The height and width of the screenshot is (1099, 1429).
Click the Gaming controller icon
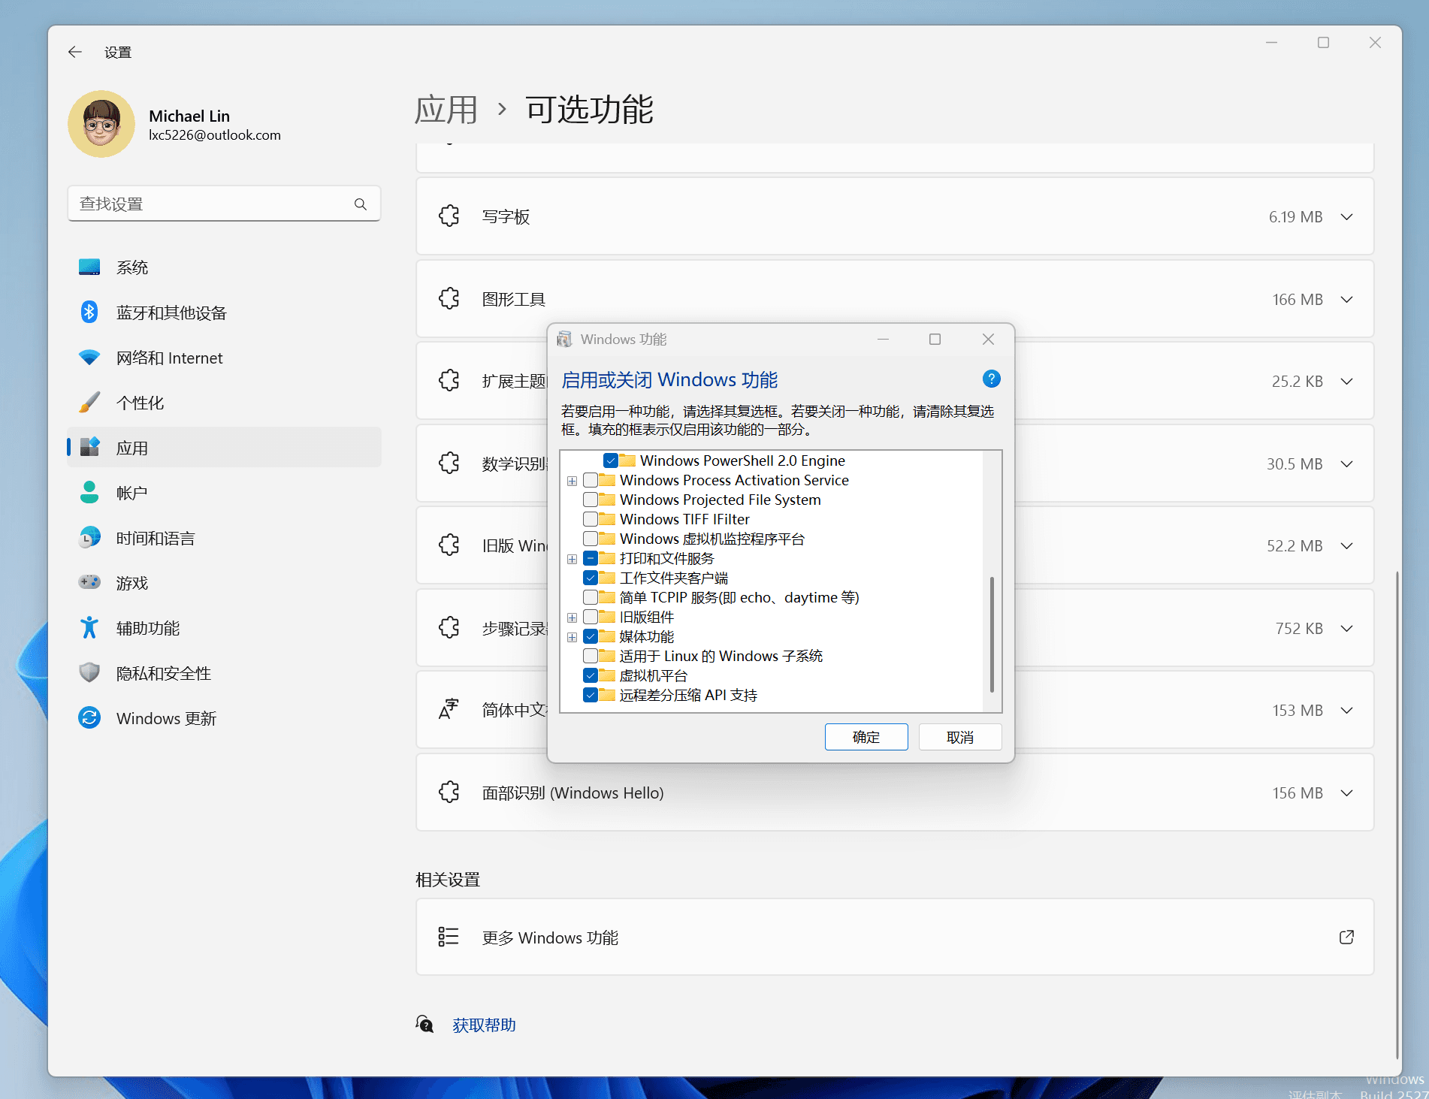(89, 582)
